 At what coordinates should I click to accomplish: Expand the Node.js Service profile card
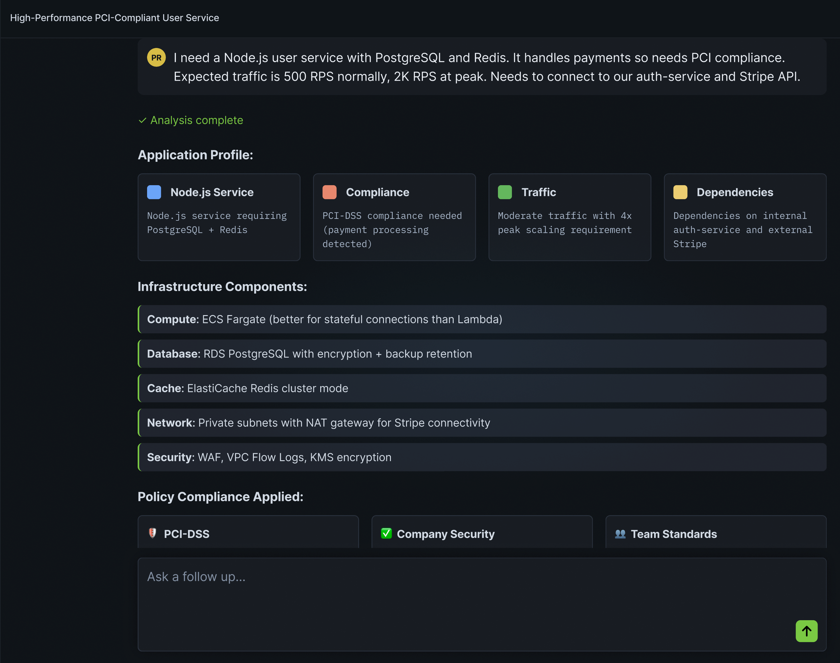(x=219, y=217)
